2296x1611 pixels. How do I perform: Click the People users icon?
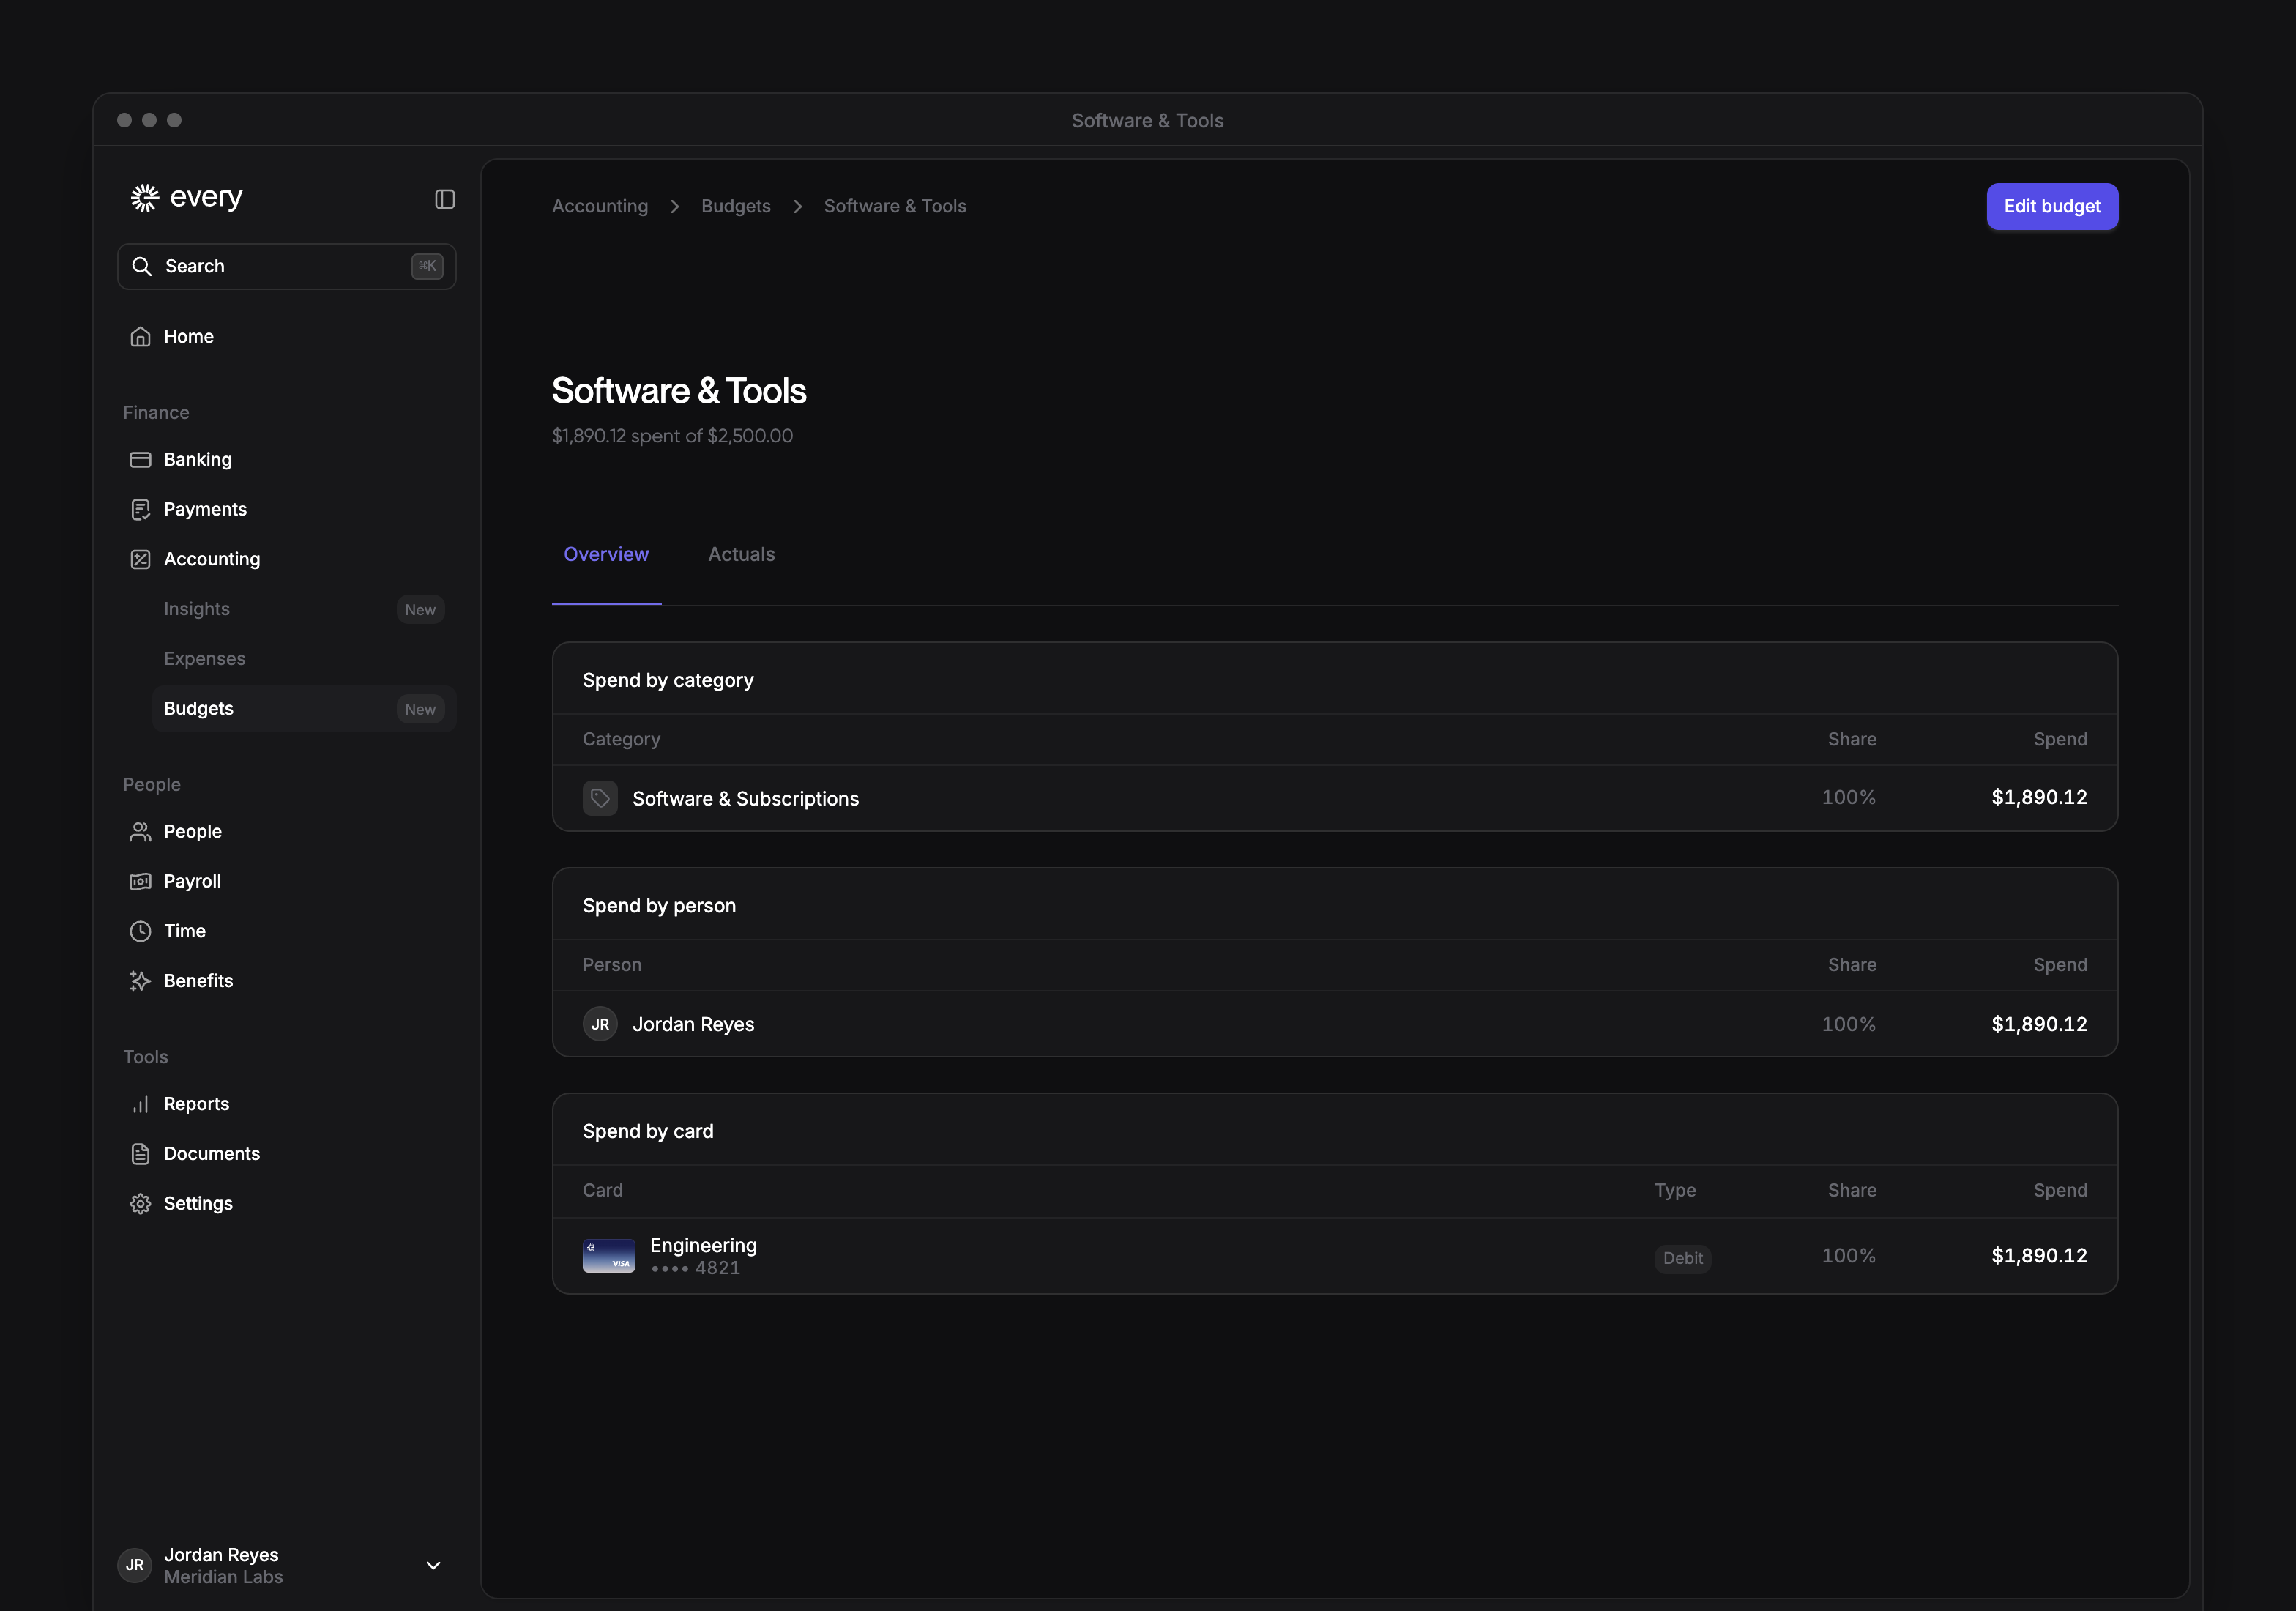pyautogui.click(x=140, y=831)
